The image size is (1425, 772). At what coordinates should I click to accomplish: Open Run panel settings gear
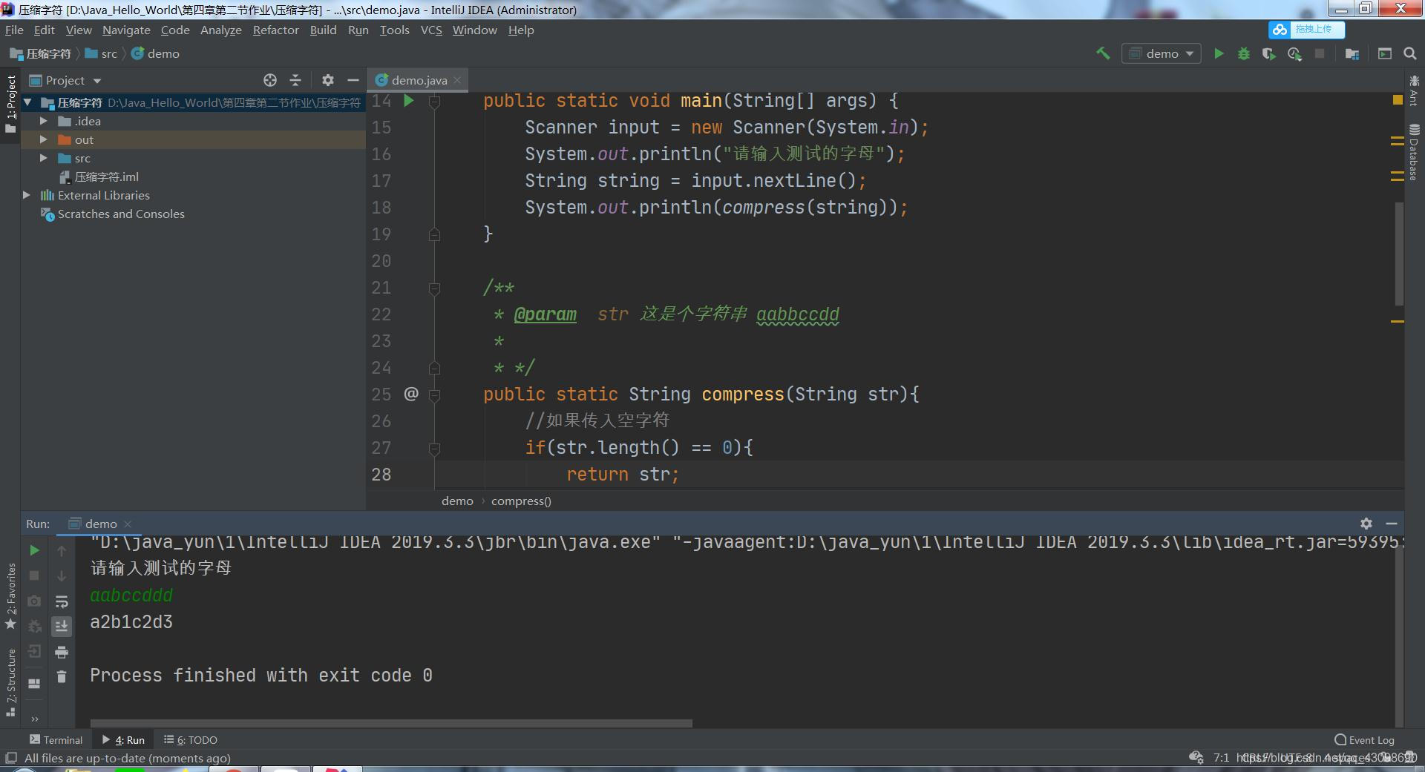coord(1366,523)
